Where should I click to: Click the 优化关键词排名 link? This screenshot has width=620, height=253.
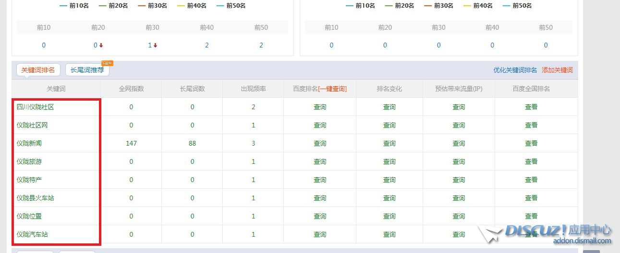[515, 70]
